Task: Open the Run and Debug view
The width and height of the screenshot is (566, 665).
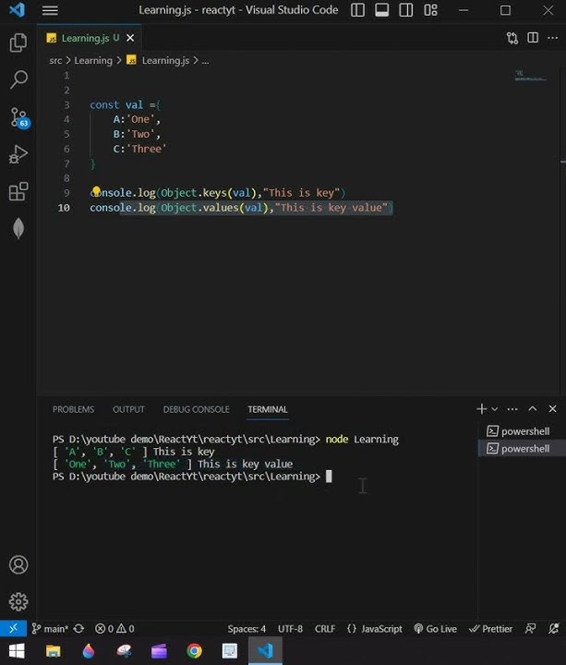Action: [x=18, y=154]
